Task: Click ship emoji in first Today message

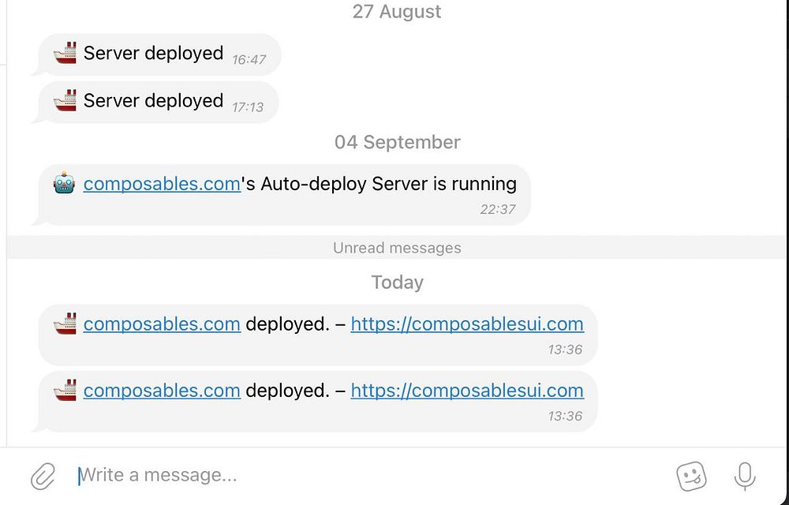Action: pos(65,324)
